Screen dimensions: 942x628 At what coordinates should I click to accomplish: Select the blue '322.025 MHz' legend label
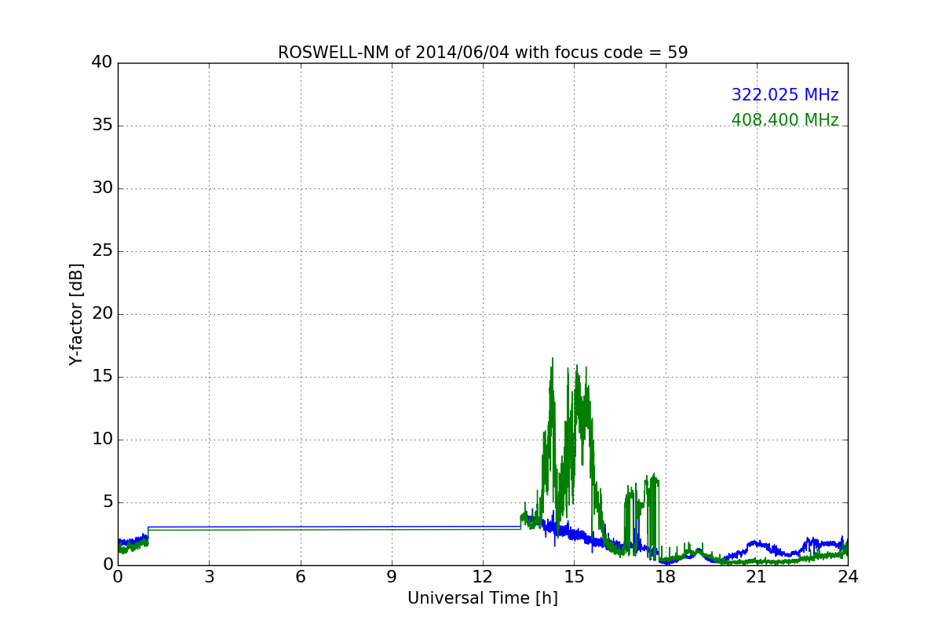(x=785, y=95)
